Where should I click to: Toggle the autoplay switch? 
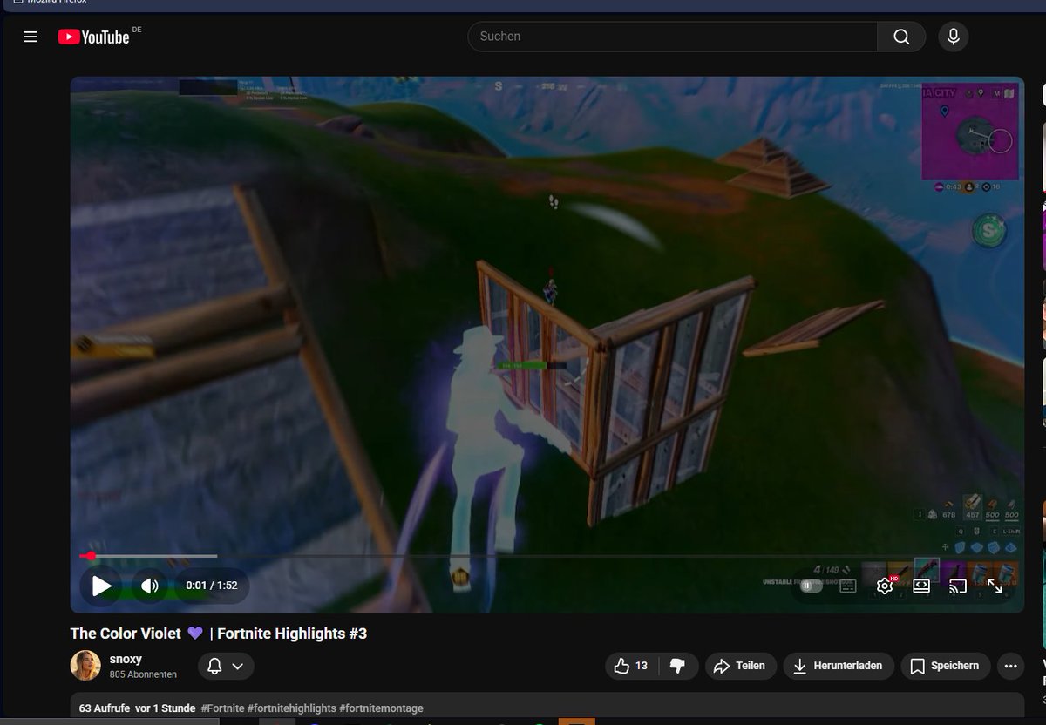[x=810, y=586]
